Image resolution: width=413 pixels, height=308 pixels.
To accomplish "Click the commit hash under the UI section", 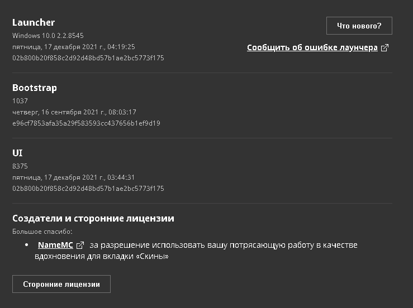I will (x=88, y=189).
